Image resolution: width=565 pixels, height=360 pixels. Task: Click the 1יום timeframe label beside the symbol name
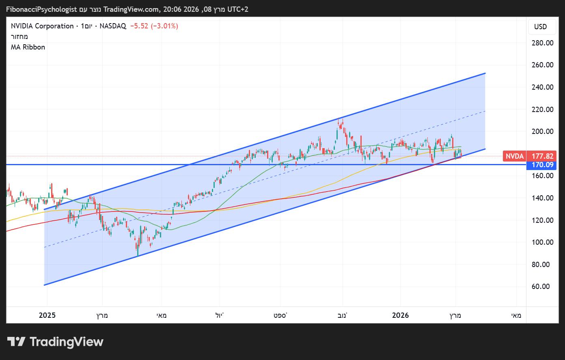coord(87,26)
